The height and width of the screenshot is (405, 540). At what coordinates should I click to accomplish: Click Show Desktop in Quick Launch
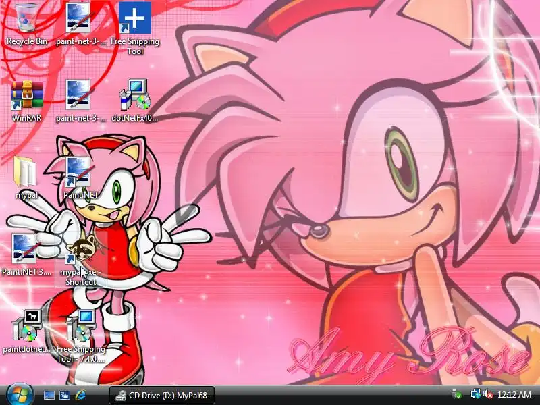[49, 395]
